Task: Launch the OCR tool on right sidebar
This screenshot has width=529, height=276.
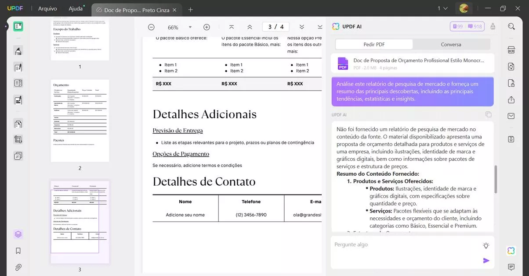Action: coord(511,50)
